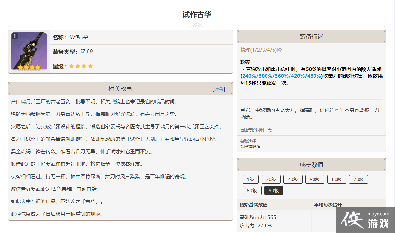
Task: Click the ornamental emblem under page title
Action: click(x=197, y=26)
